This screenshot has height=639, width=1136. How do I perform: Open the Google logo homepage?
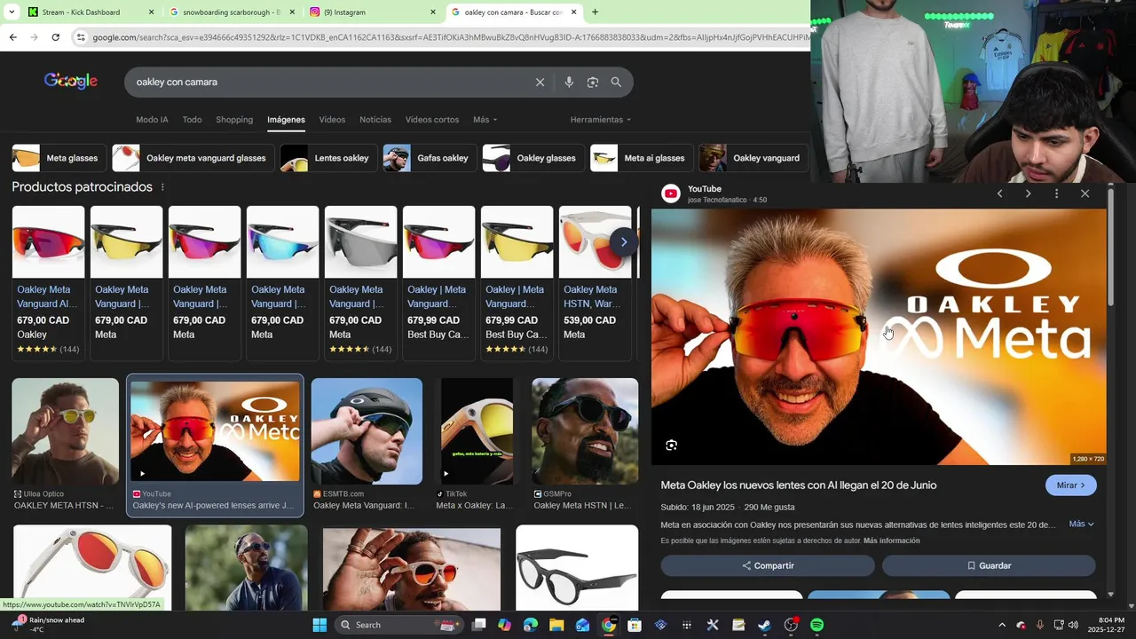pos(71,81)
